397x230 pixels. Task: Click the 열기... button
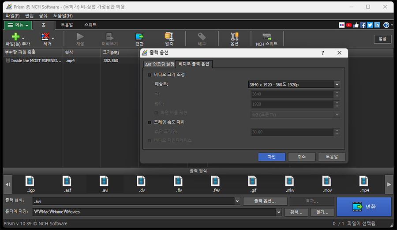click(322, 212)
